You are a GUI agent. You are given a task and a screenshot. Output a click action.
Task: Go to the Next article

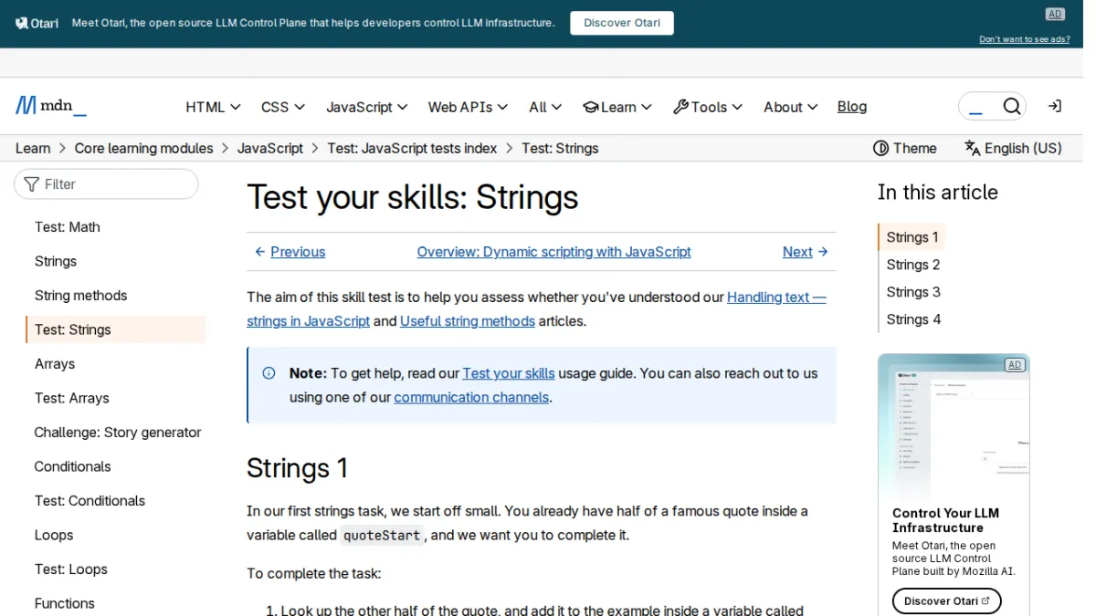coord(806,252)
